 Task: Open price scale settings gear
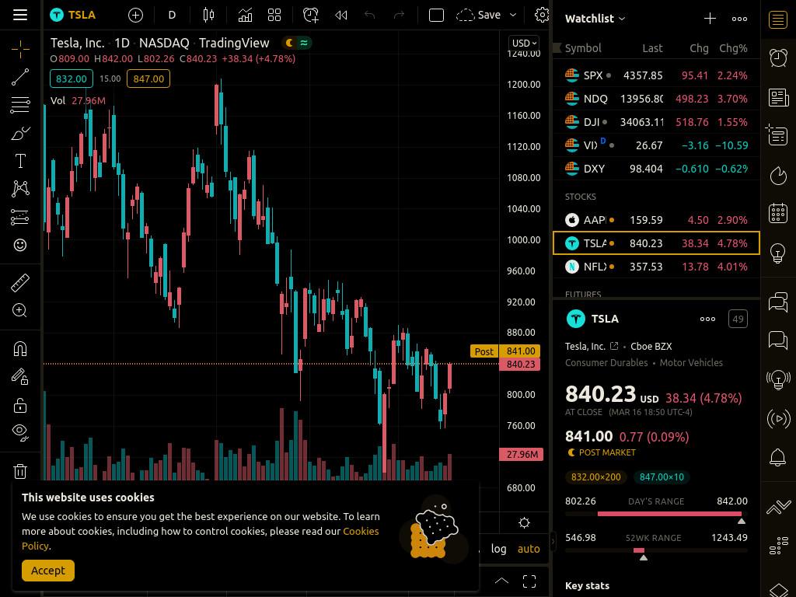point(525,523)
